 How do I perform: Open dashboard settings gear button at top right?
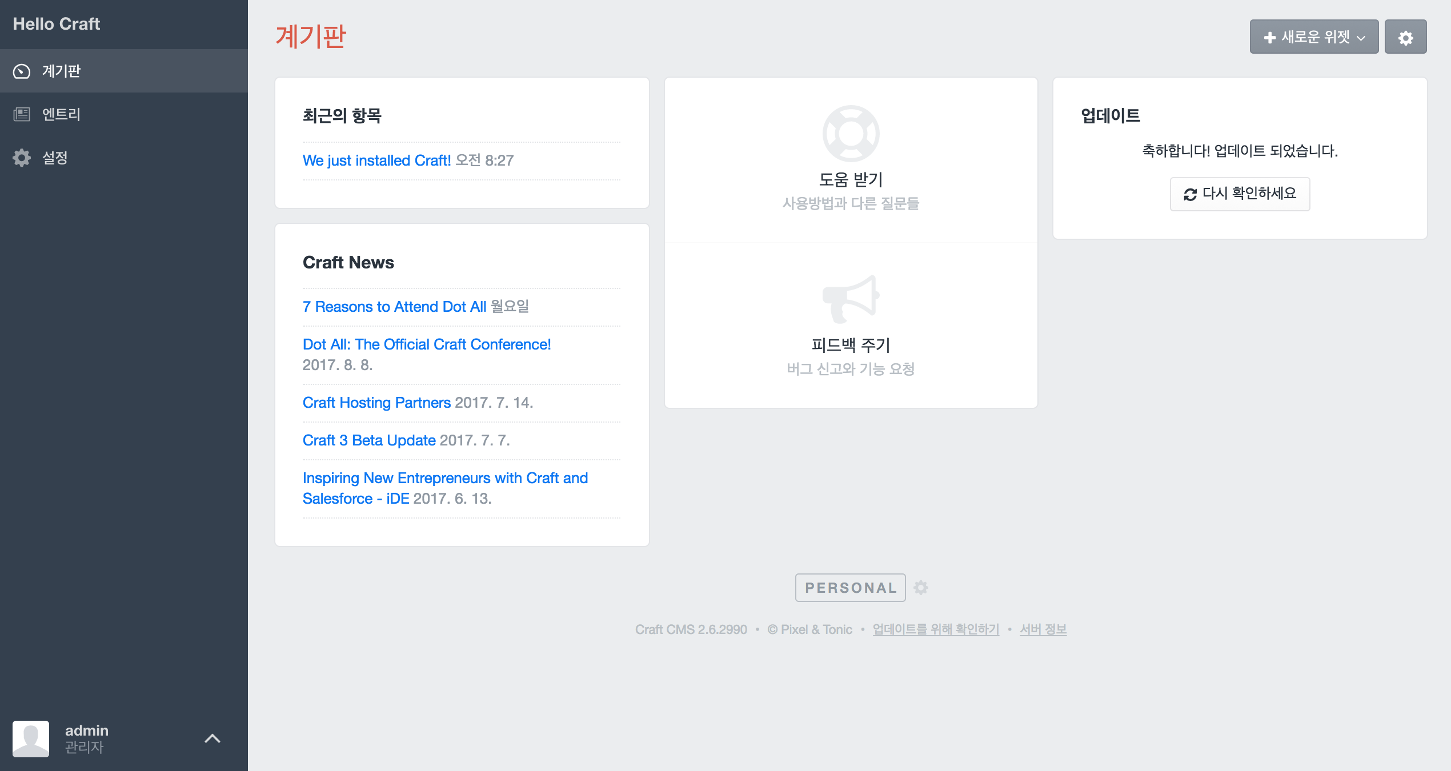pos(1405,38)
